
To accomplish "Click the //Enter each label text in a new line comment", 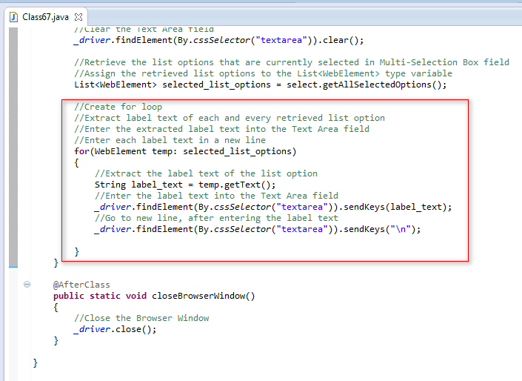I will pyautogui.click(x=170, y=140).
